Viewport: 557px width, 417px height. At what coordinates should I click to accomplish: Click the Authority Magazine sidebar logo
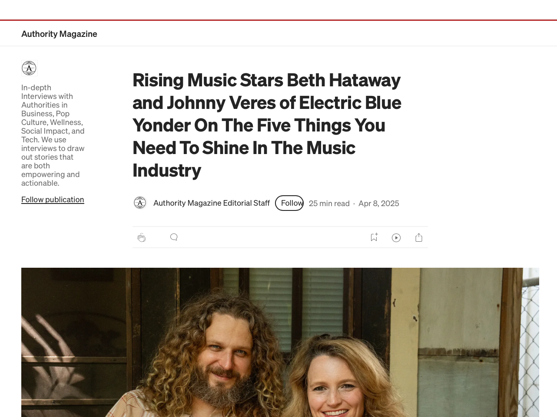(30, 68)
